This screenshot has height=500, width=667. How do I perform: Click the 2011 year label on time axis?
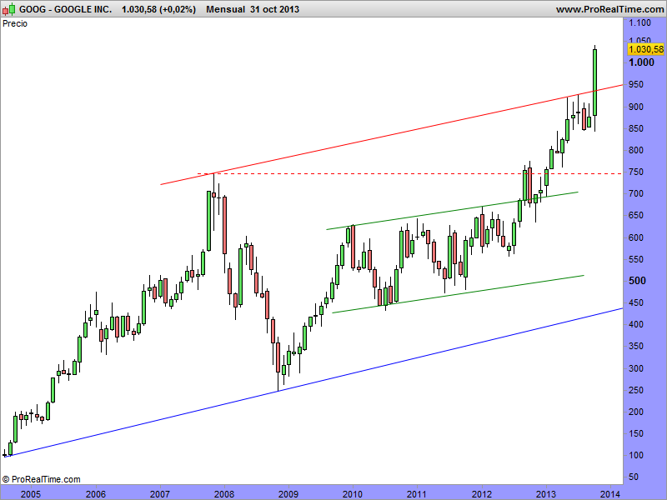pos(417,494)
